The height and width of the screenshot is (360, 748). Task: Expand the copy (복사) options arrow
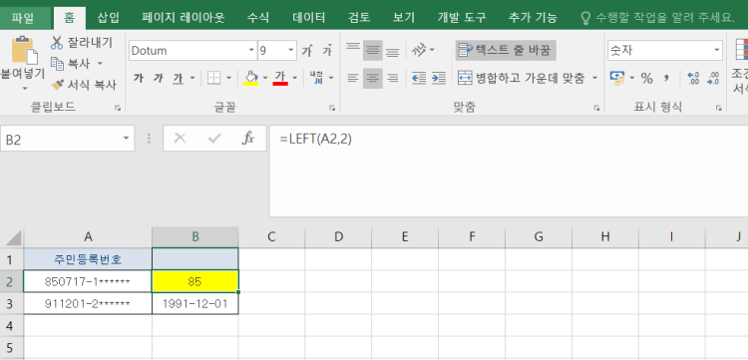pos(100,64)
